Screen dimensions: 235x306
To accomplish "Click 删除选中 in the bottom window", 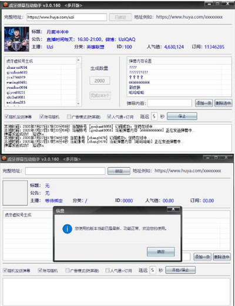I will 221,257.
